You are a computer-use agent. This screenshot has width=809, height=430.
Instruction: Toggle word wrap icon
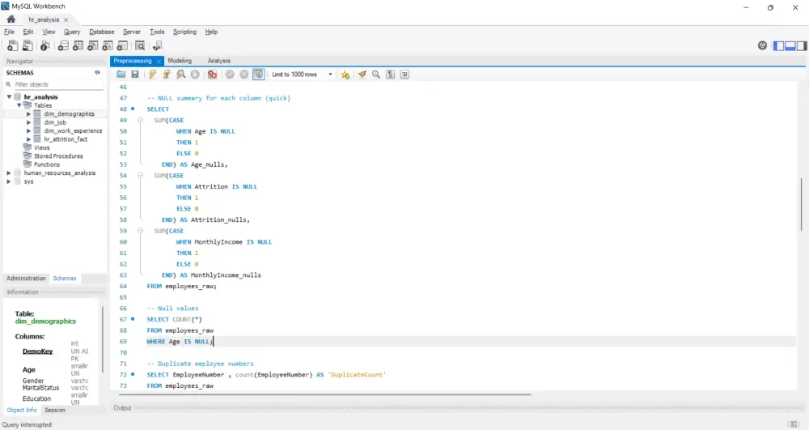(405, 75)
